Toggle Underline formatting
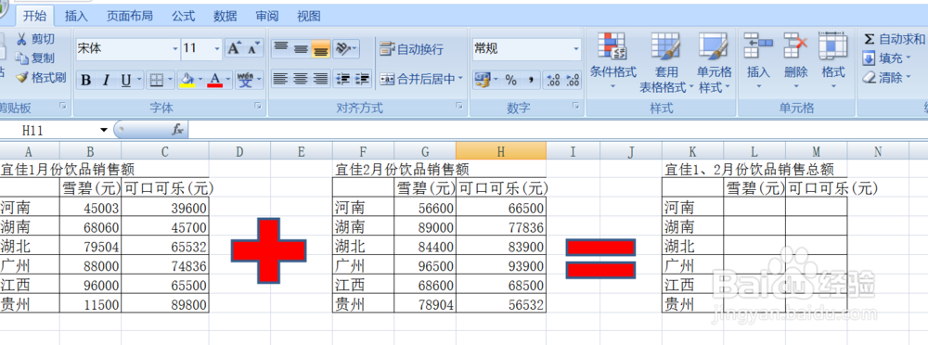The width and height of the screenshot is (928, 345). point(125,80)
